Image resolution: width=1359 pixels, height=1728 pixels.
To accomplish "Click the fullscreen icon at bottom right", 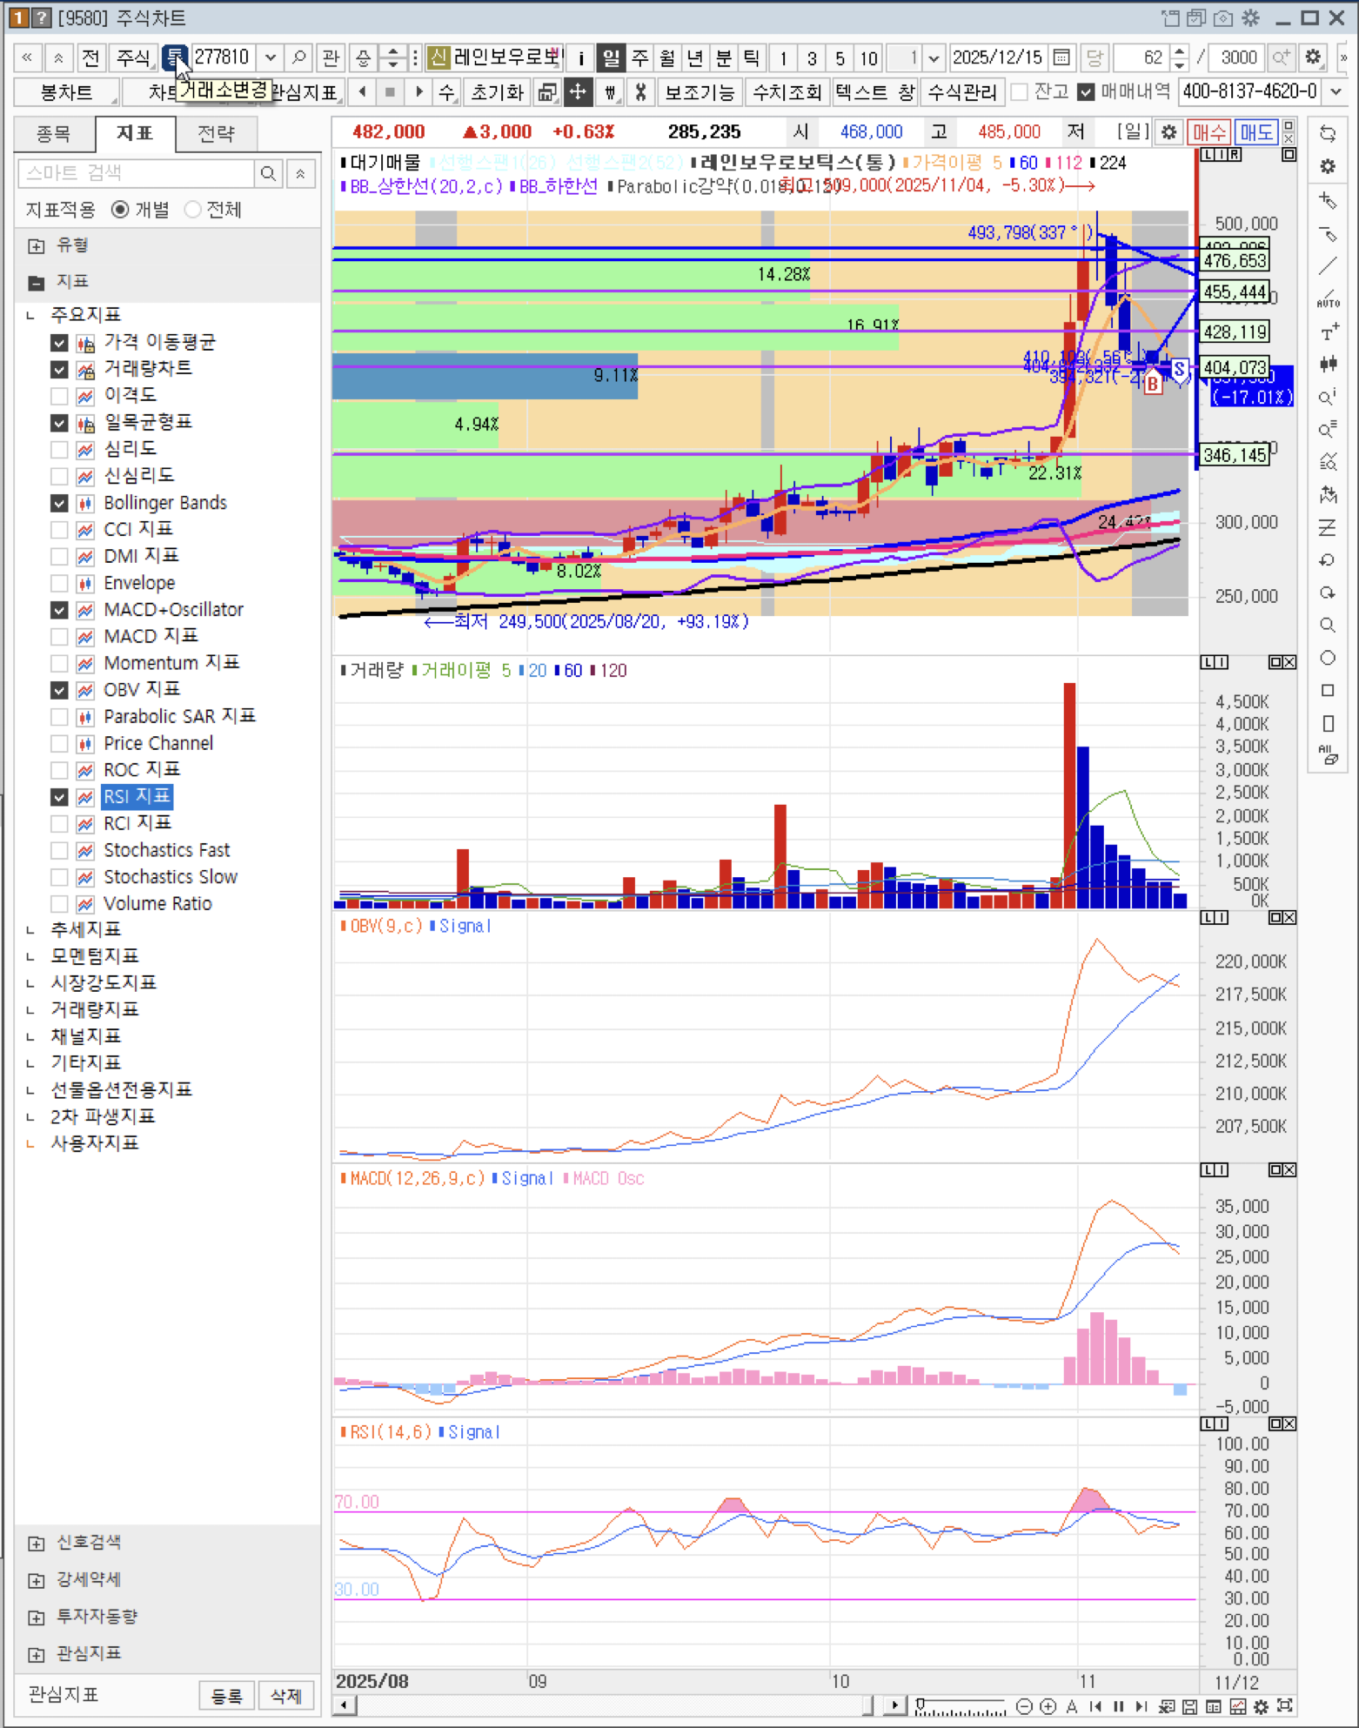I will (1284, 1706).
